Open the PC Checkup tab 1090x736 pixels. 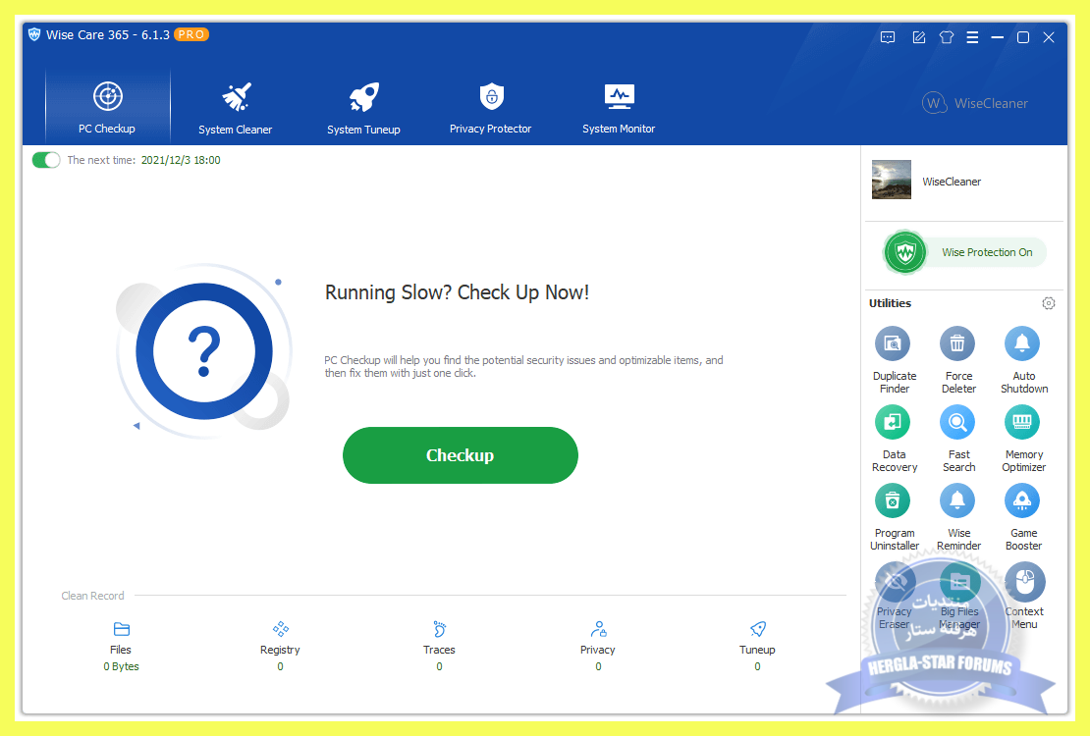tap(108, 107)
